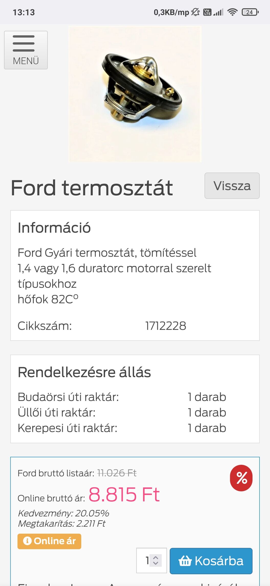Increase quantity with the up arrow

pyautogui.click(x=156, y=557)
